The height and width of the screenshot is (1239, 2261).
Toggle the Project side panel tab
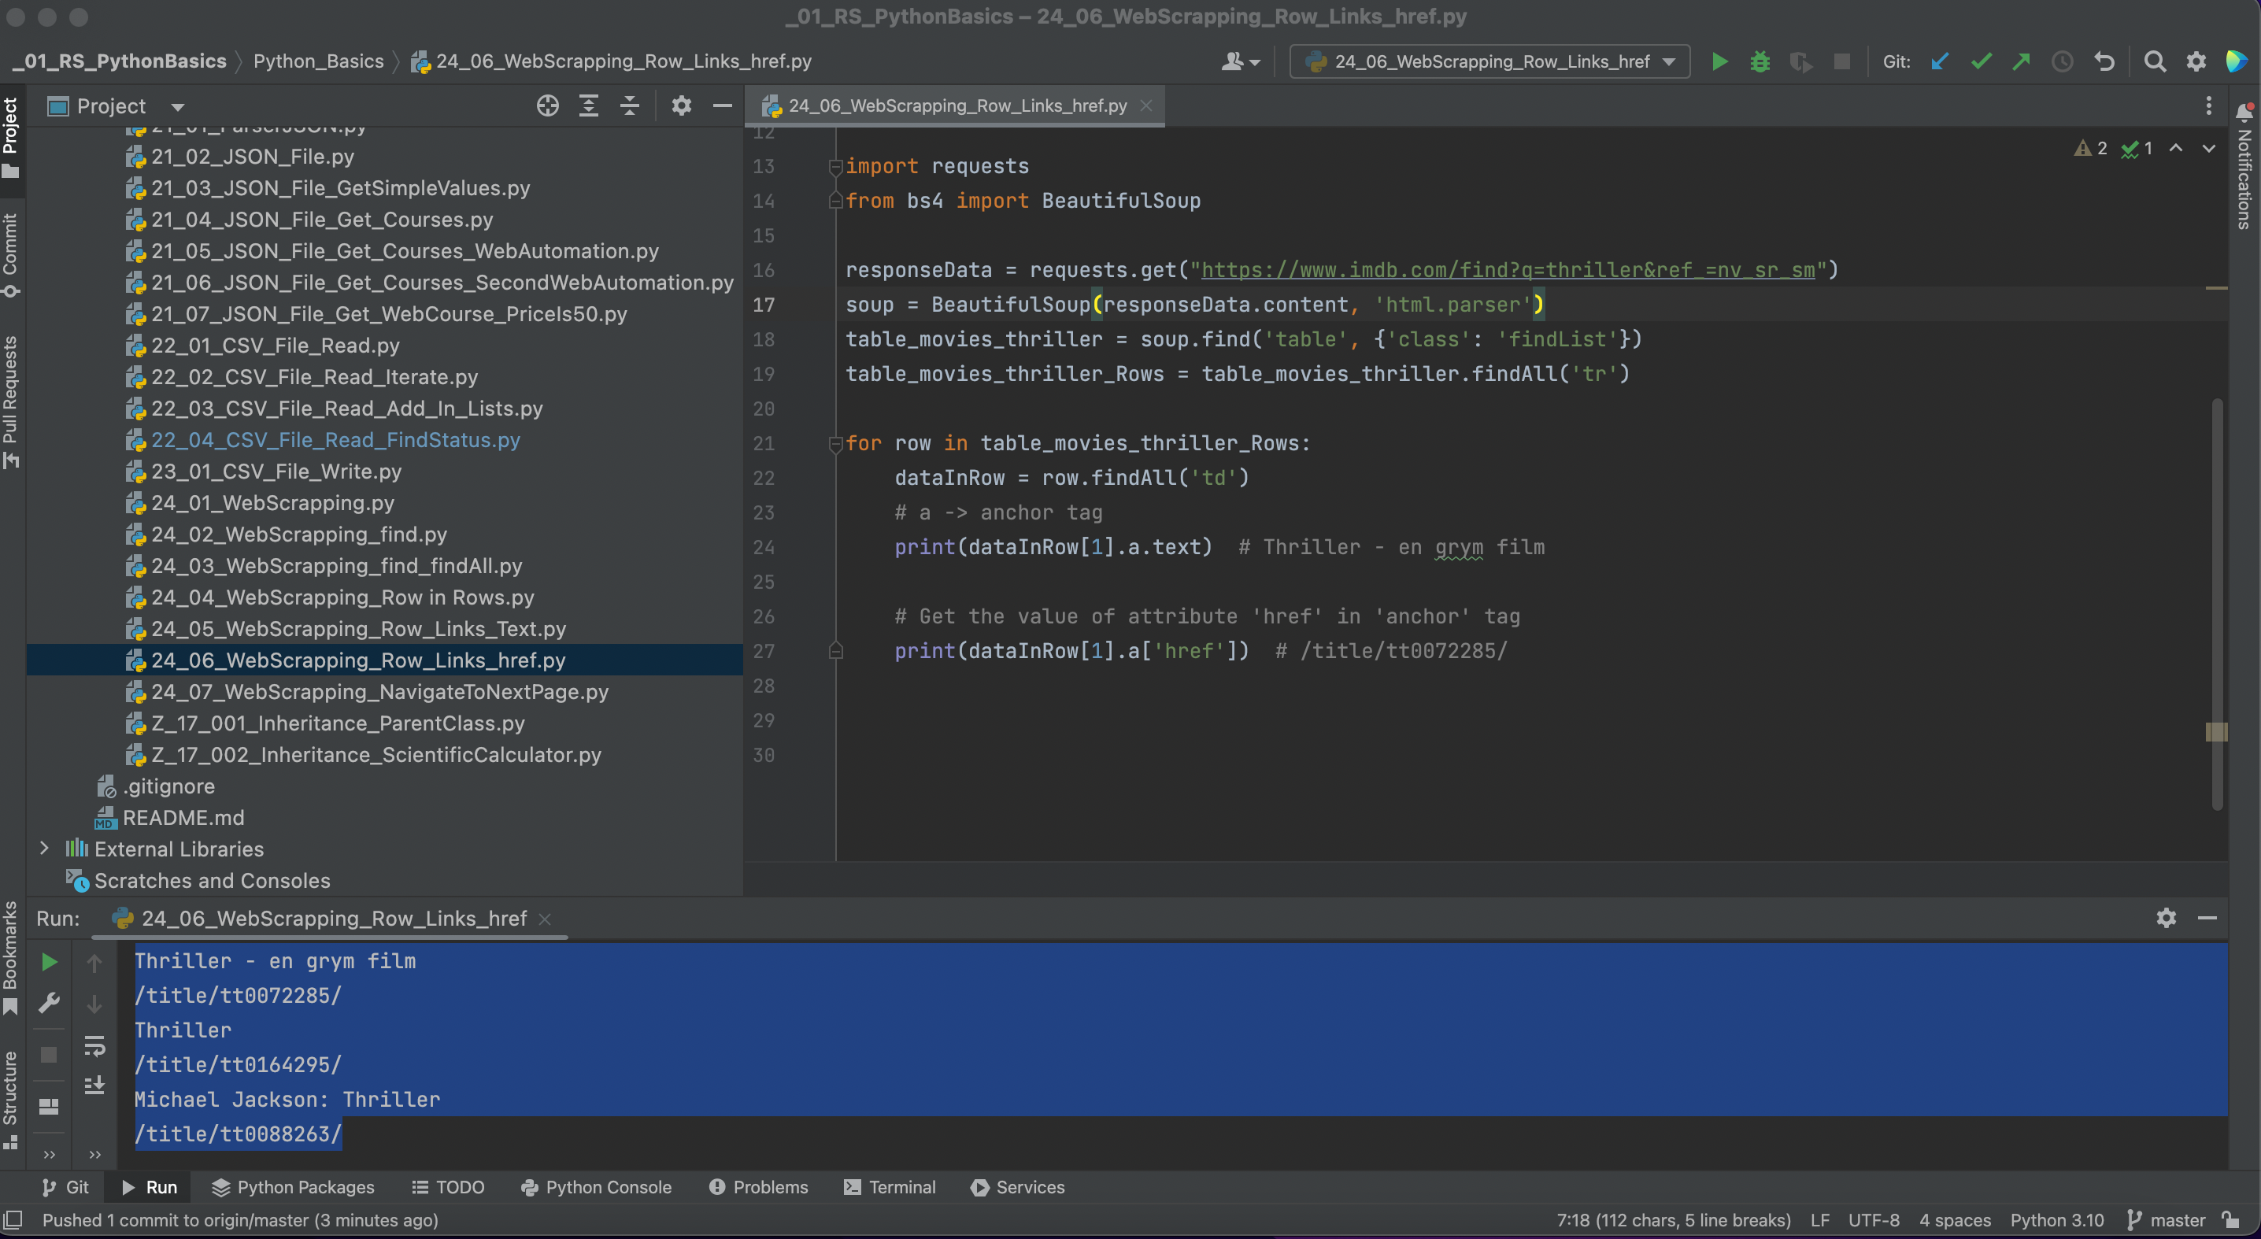pos(10,136)
